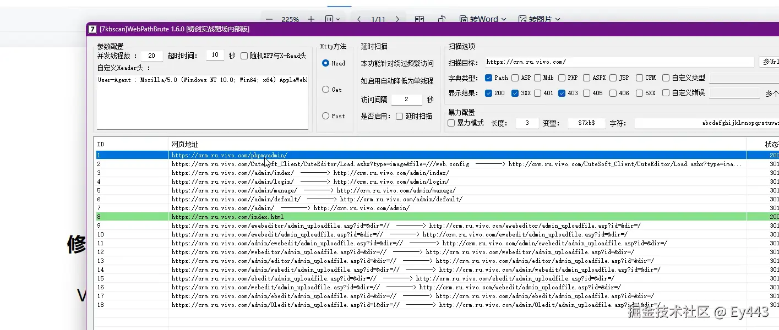Enable the 暴力模式 checkbox

[x=451, y=123]
